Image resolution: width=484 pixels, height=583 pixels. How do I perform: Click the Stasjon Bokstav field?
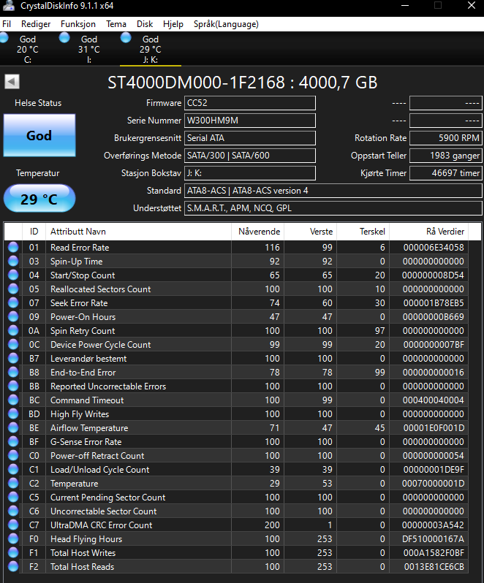(250, 173)
